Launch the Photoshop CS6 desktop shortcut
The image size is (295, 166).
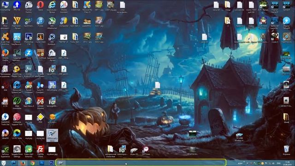[29, 39]
